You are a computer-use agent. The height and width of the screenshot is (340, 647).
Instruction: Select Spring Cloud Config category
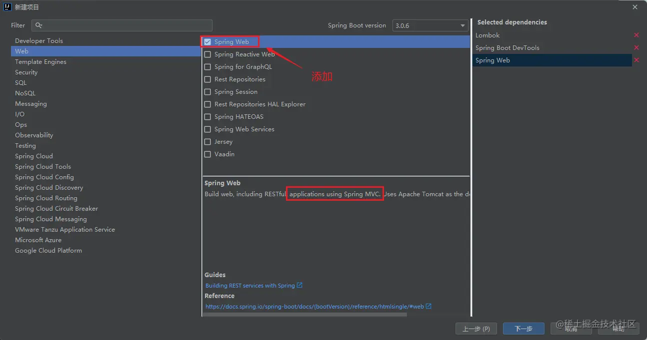point(105,177)
